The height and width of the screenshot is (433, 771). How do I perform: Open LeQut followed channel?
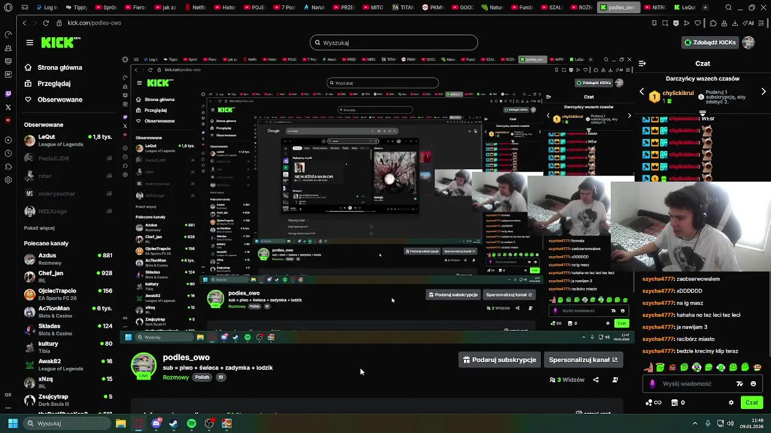(x=68, y=141)
